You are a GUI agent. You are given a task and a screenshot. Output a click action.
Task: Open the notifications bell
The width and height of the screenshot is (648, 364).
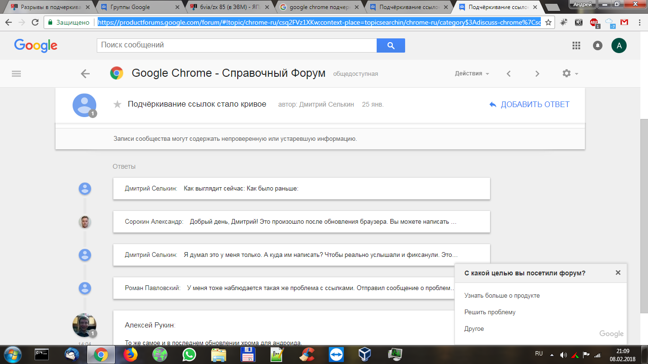tap(598, 45)
